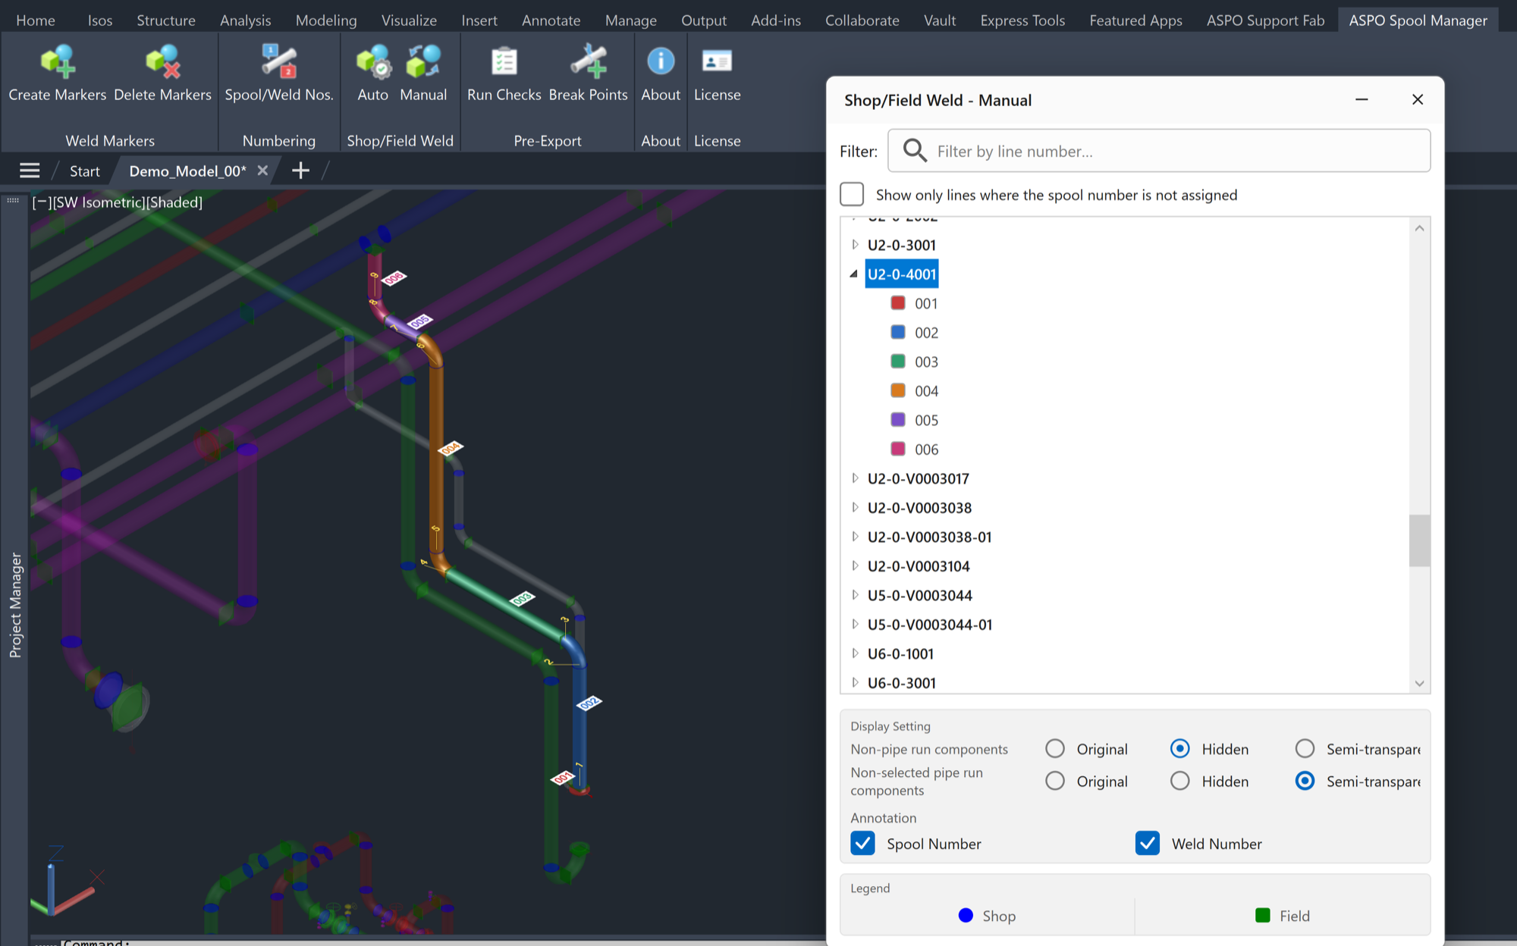Switch to the Isos ribbon tab
1517x946 pixels.
point(100,20)
